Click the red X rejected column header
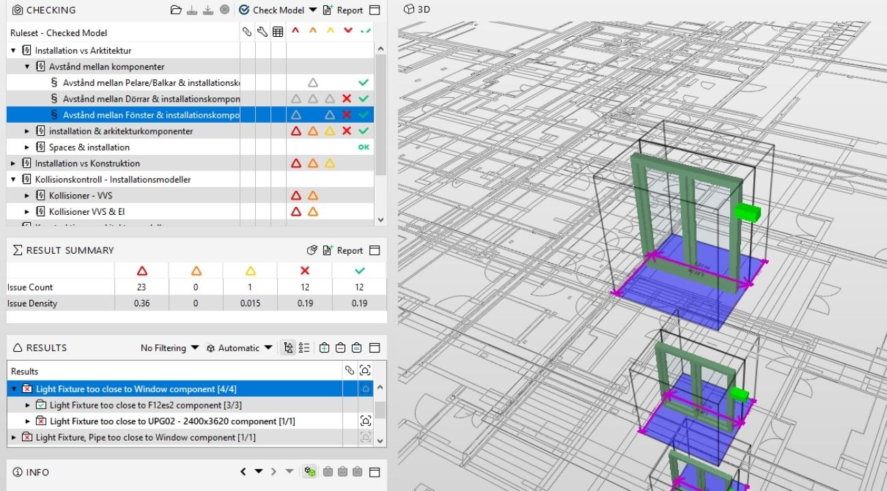This screenshot has height=491, width=887. [x=348, y=31]
